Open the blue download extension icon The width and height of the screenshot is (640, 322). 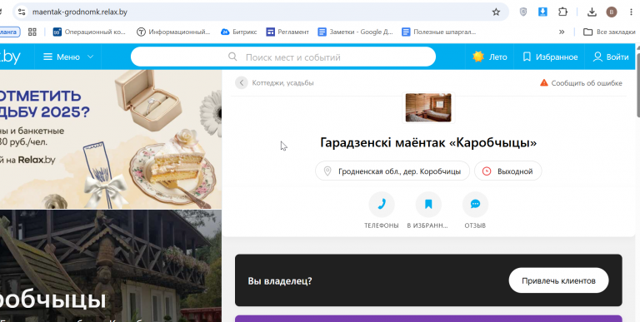tap(542, 12)
